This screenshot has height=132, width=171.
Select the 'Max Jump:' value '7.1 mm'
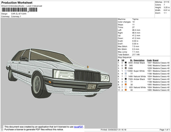tap(135, 52)
